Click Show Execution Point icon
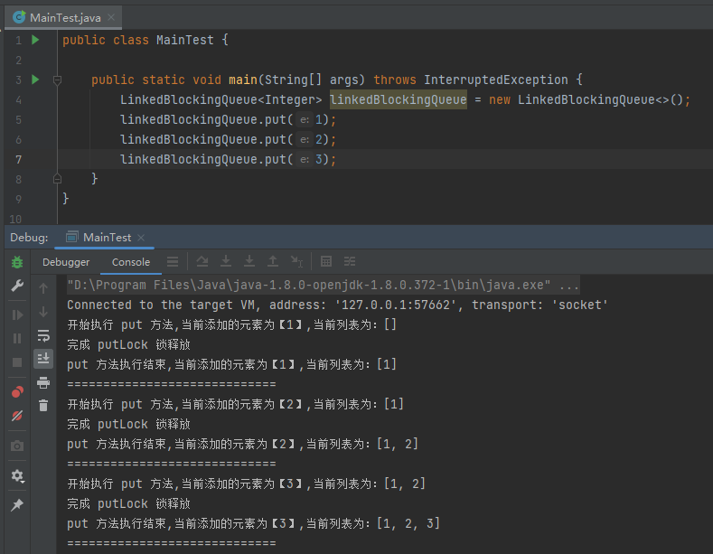 [173, 261]
